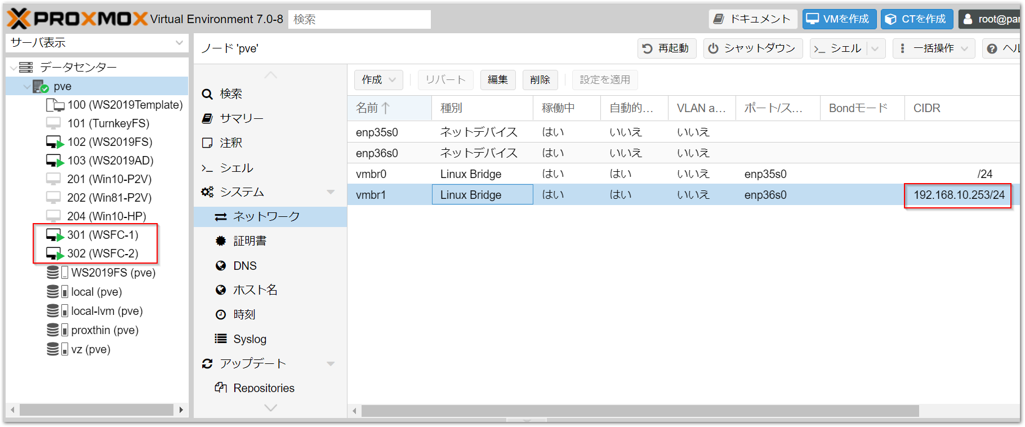Click the root@pam user button
The height and width of the screenshot is (427, 1025).
[990, 19]
